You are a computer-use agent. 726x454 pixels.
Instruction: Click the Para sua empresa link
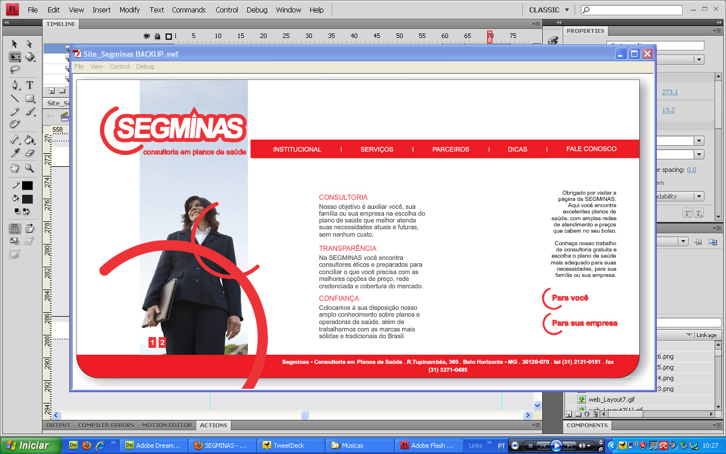[585, 323]
